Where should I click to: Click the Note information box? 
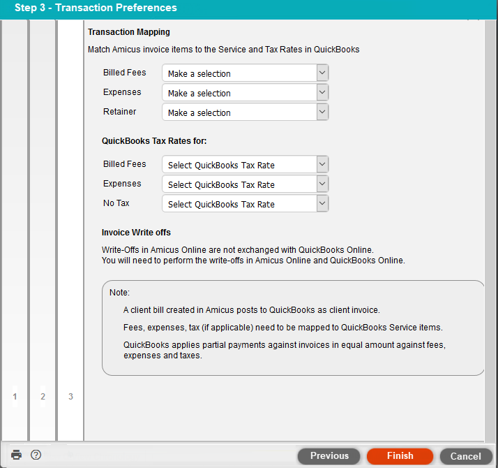(293, 328)
